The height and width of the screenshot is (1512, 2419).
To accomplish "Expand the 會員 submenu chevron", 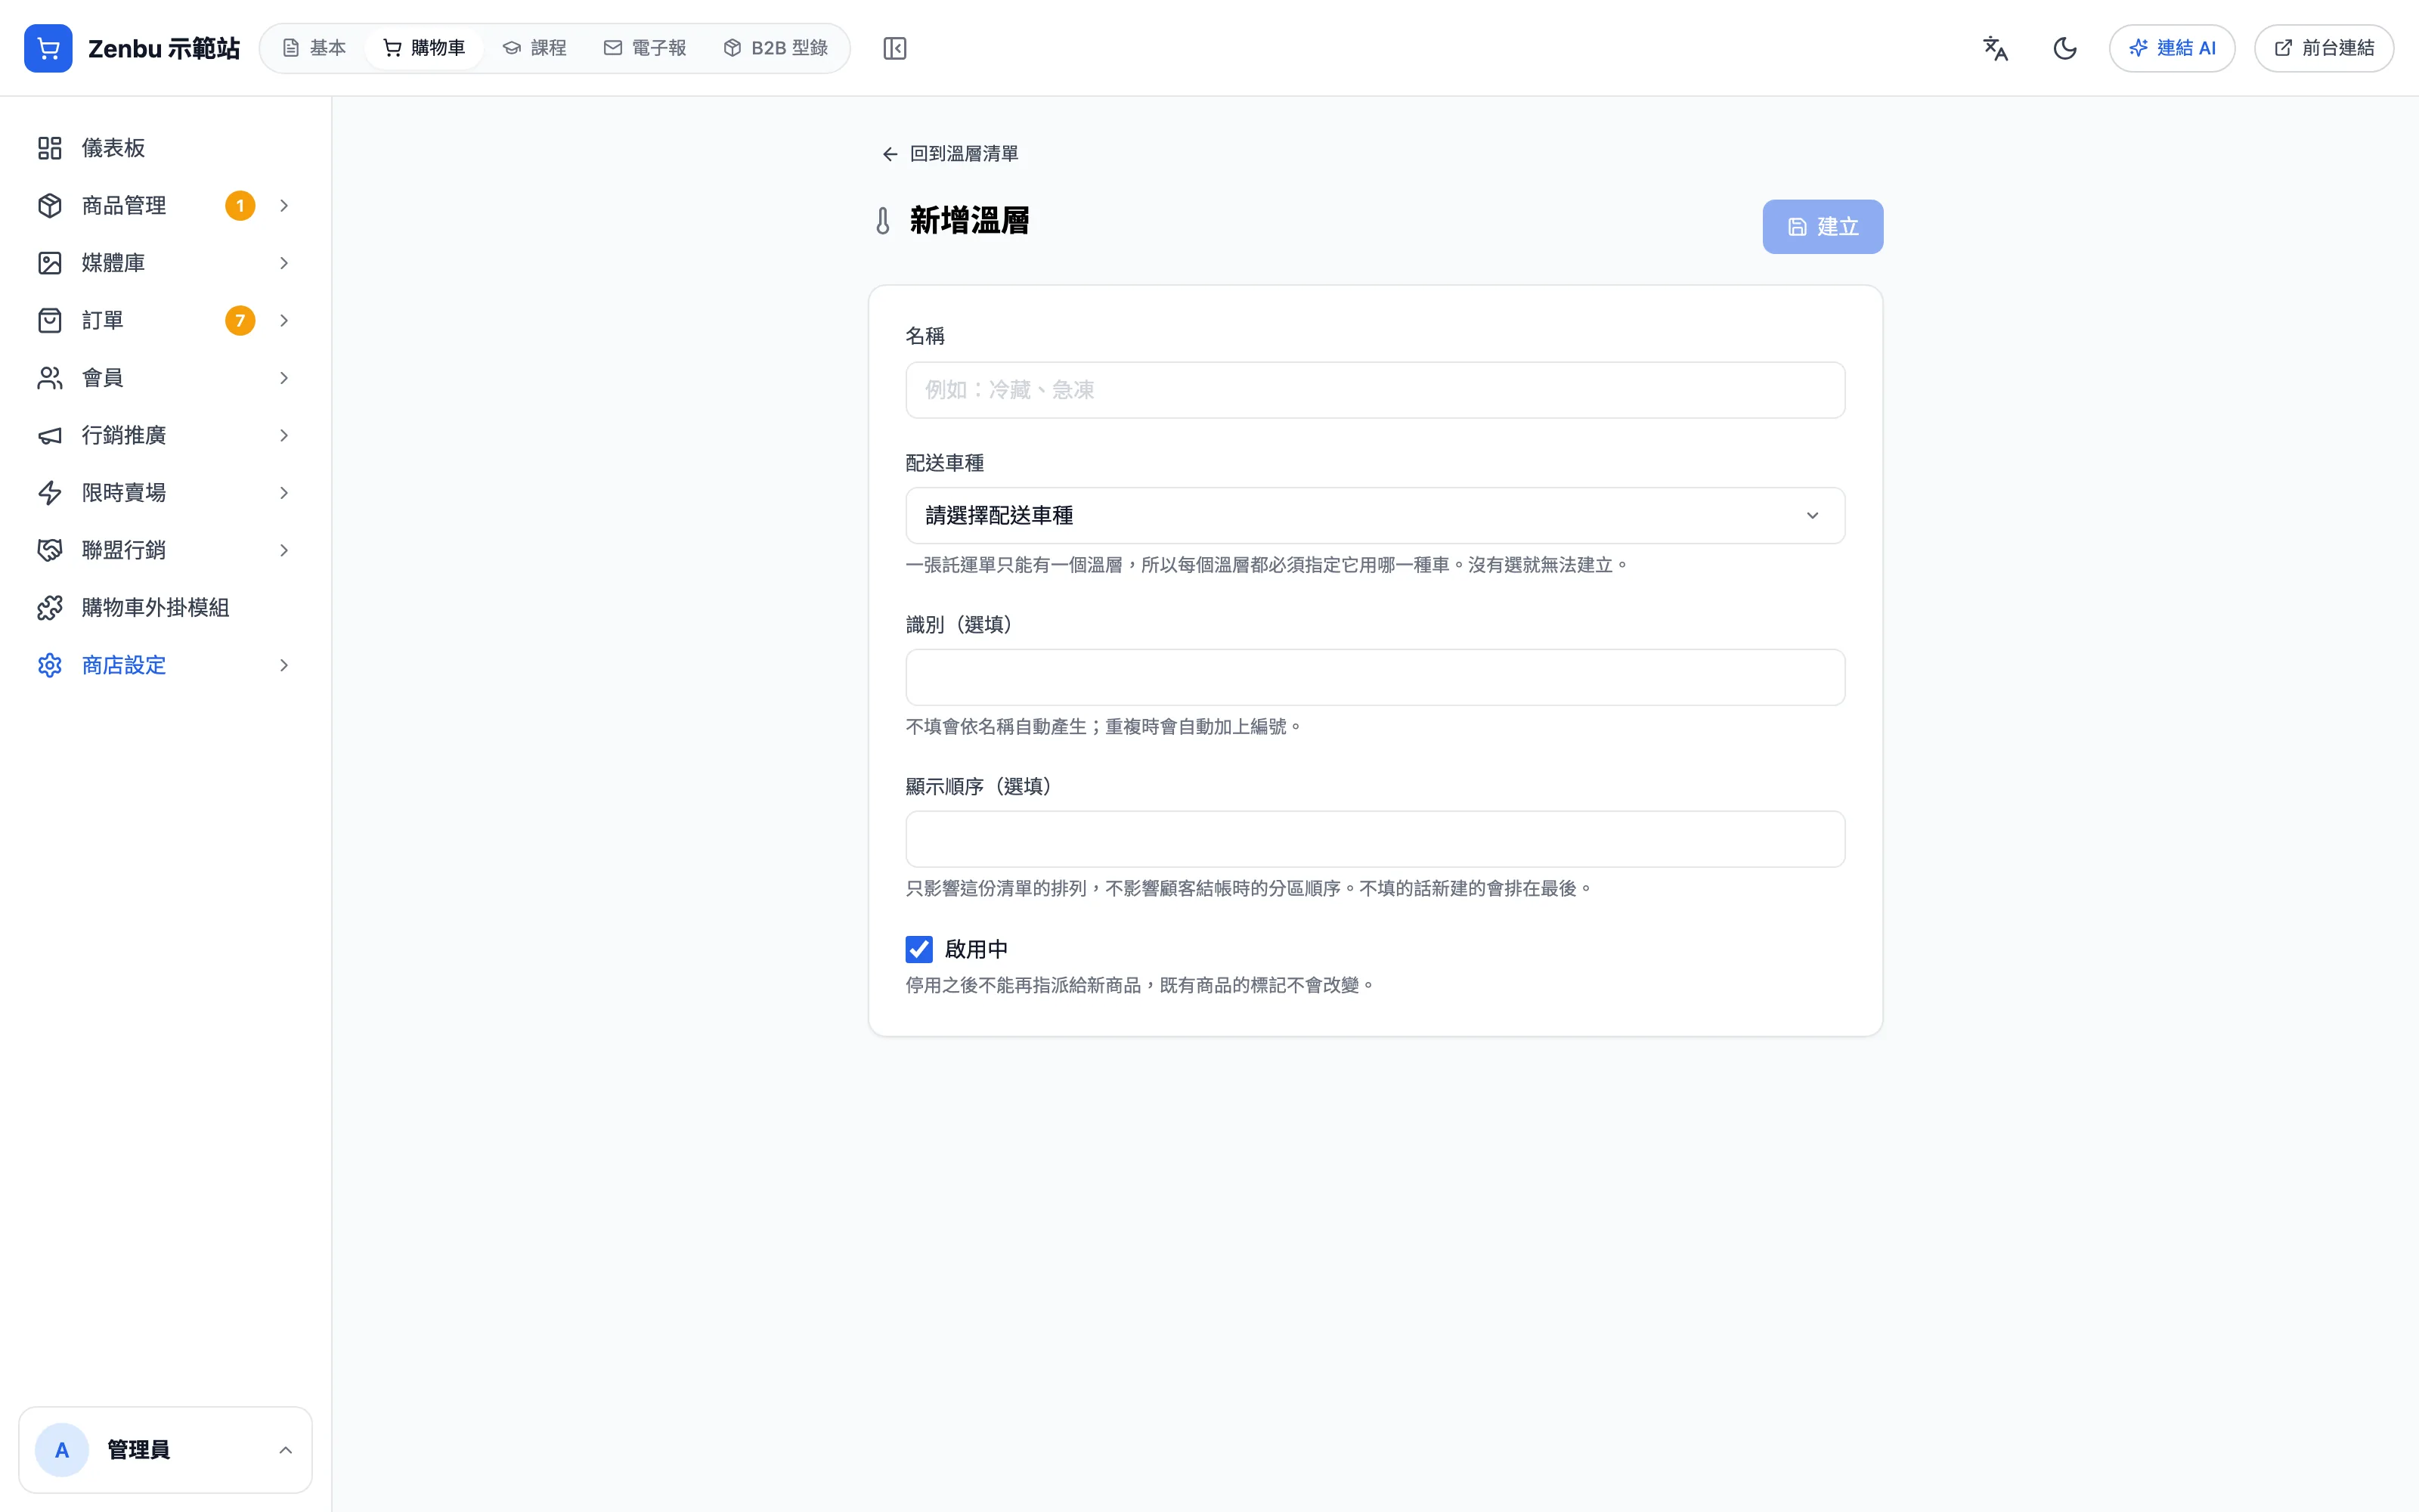I will pos(284,378).
